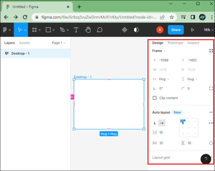Image resolution: width=215 pixels, height=171 pixels.
Task: Select the Hand tool
Action: point(88,30)
